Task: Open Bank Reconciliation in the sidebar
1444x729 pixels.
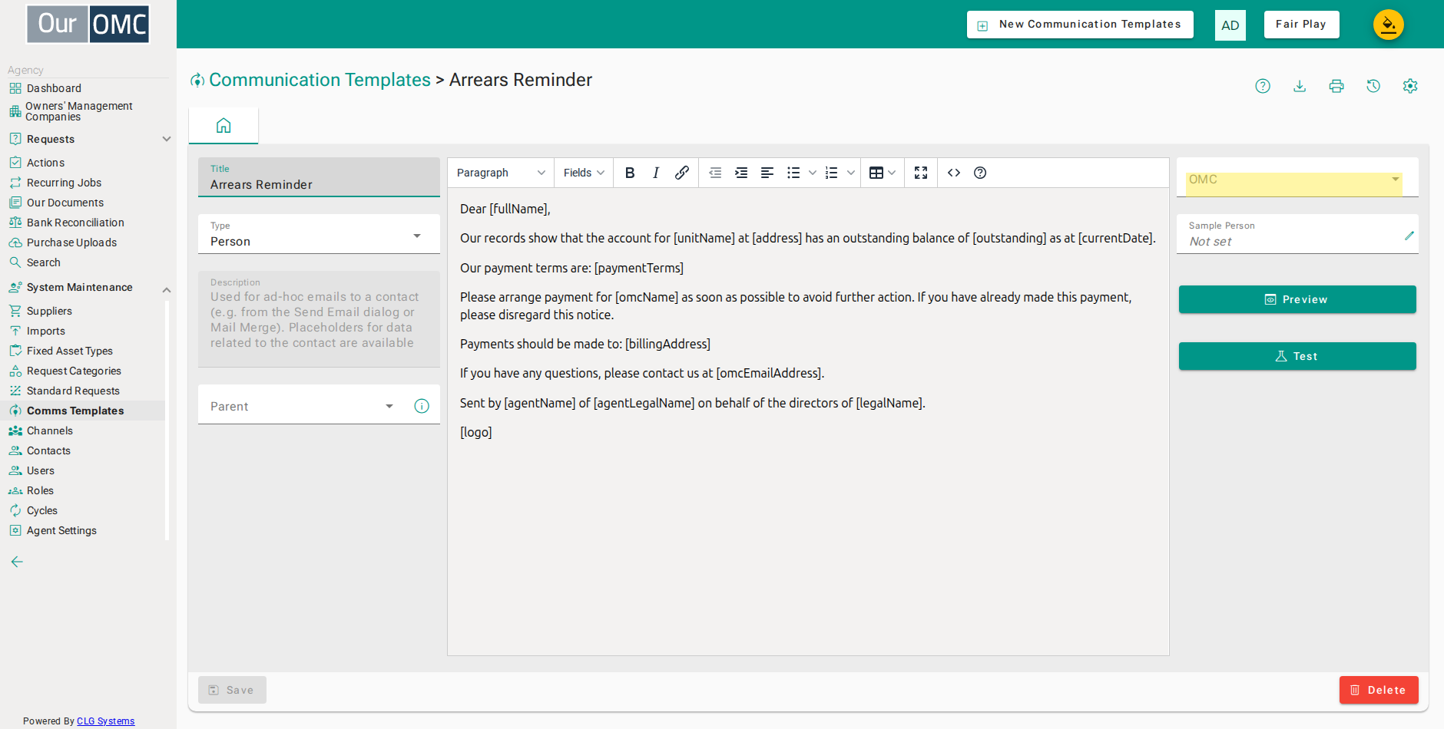Action: pyautogui.click(x=75, y=223)
